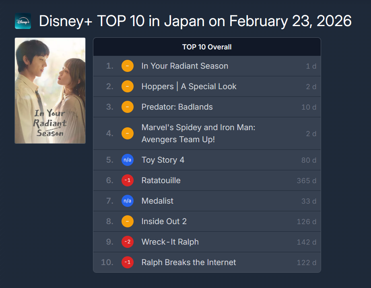371x288 pixels.
Task: Open the Ratatouille title
Action: pyautogui.click(x=161, y=180)
